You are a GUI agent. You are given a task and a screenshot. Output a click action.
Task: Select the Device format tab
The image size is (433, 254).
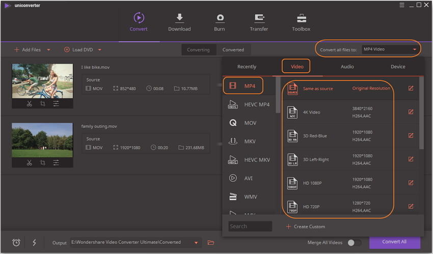click(398, 67)
